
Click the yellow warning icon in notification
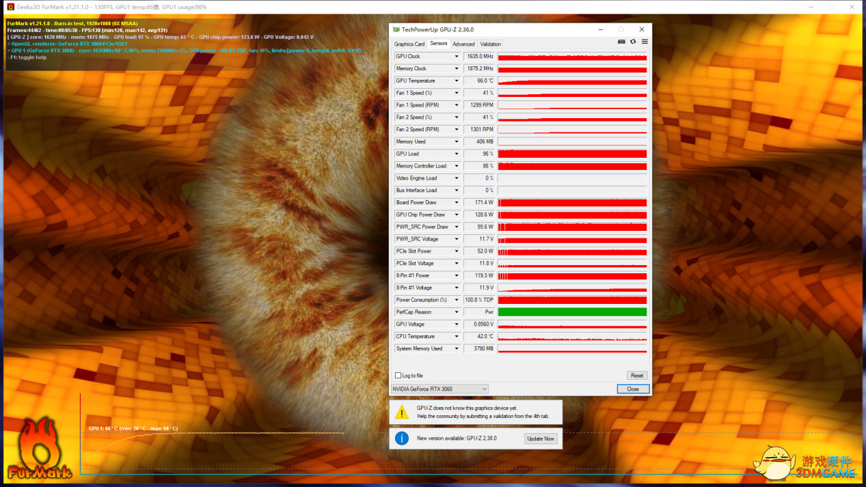(402, 412)
